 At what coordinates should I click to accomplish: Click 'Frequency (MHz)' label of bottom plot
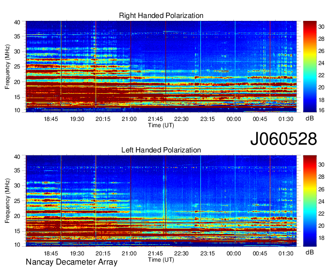pyautogui.click(x=7, y=201)
